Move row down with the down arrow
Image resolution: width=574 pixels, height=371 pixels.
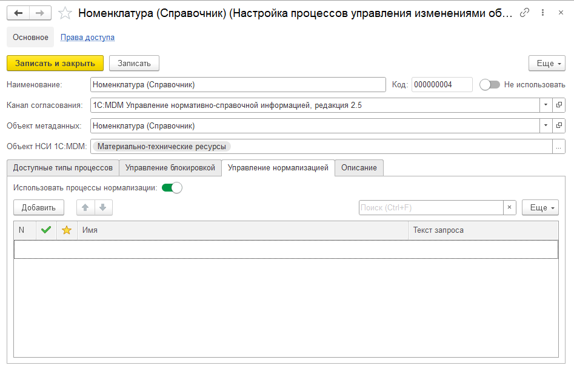103,208
